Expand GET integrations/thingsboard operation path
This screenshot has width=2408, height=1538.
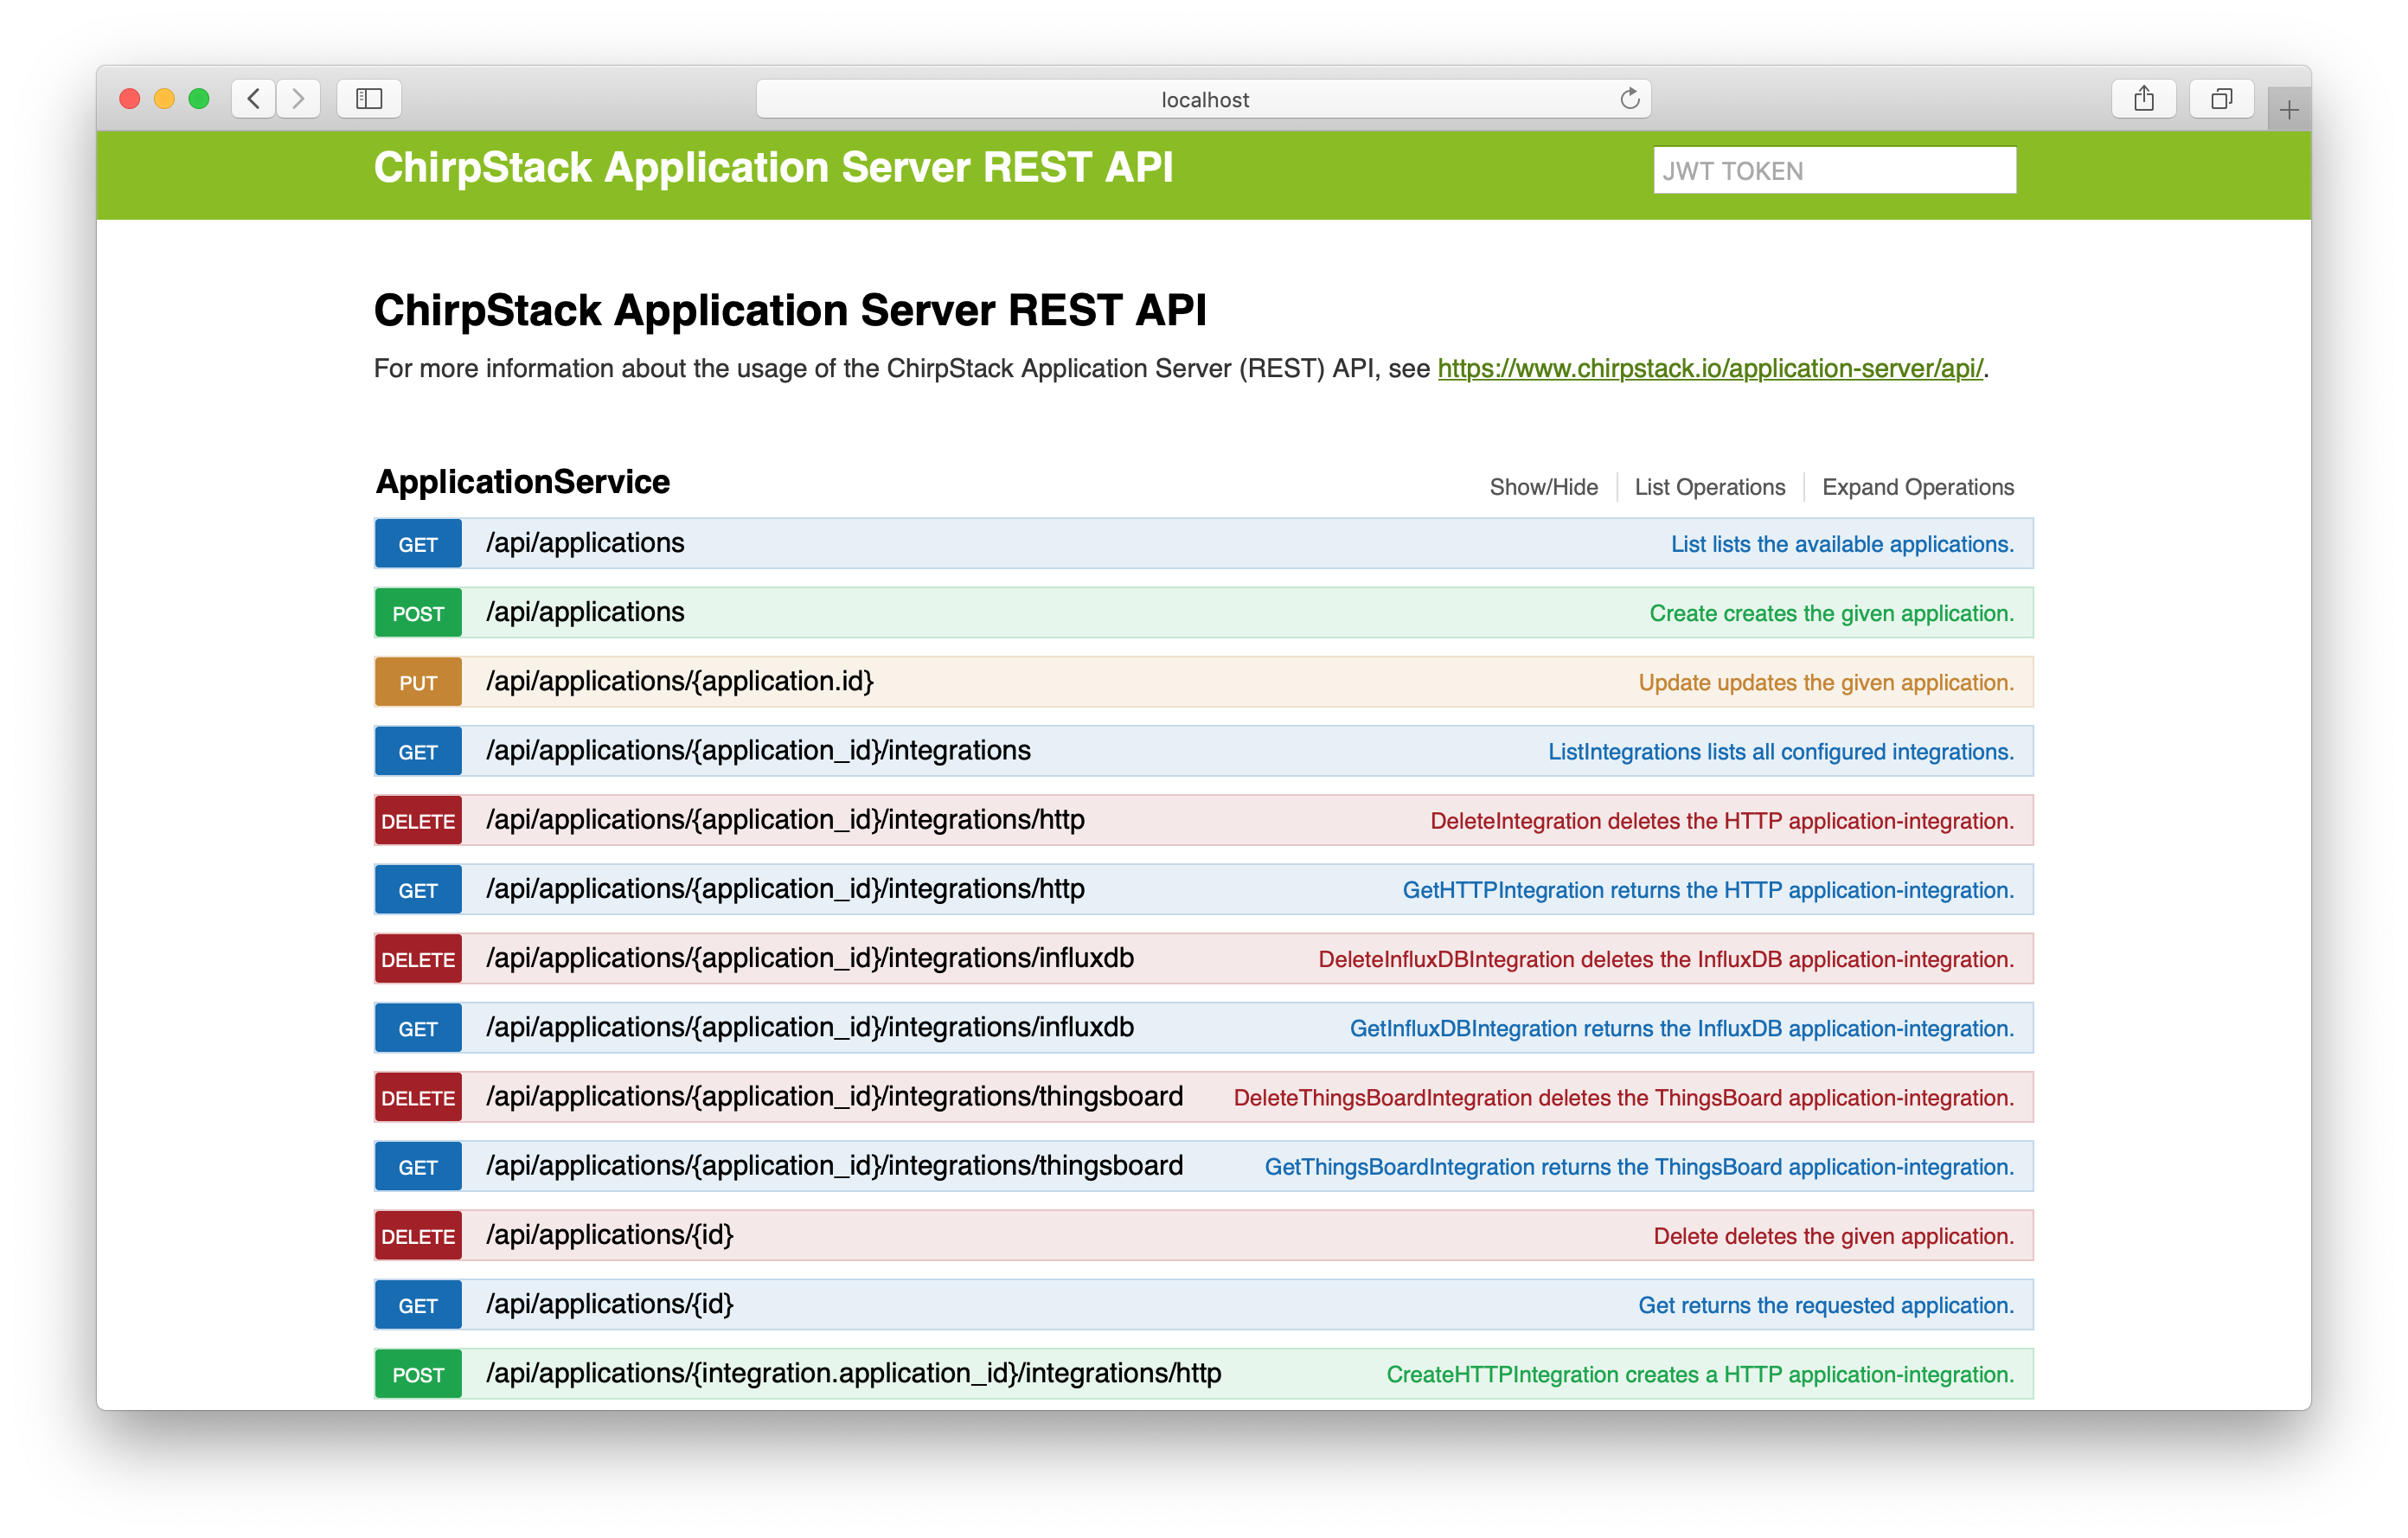tap(834, 1165)
